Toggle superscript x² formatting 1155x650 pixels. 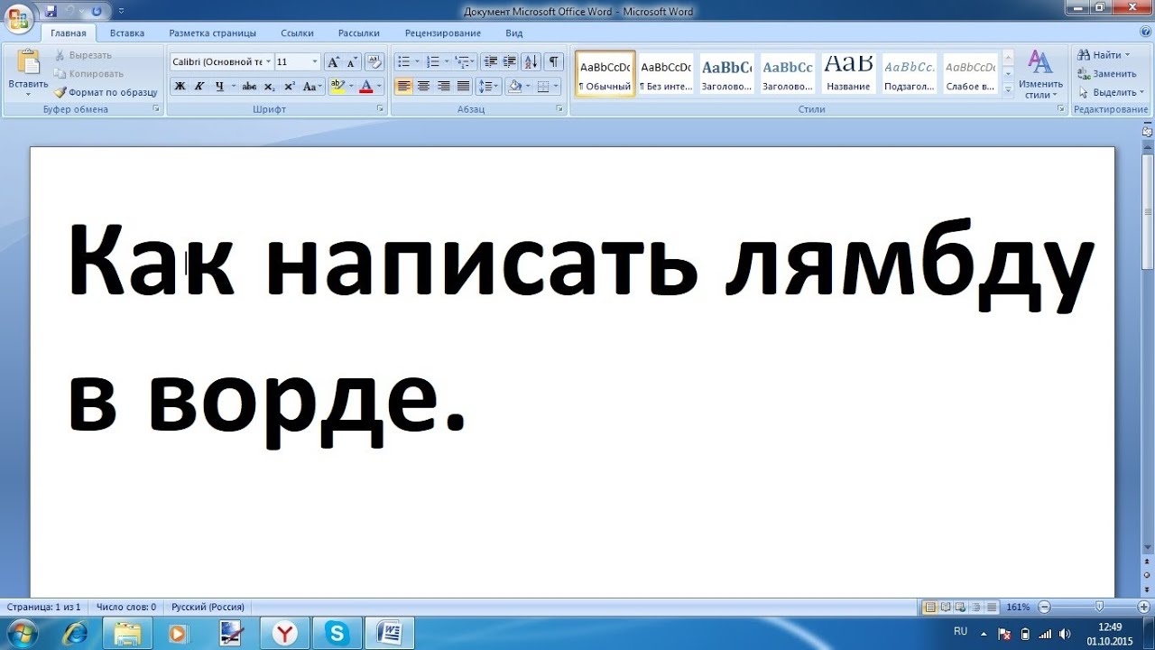tap(289, 87)
